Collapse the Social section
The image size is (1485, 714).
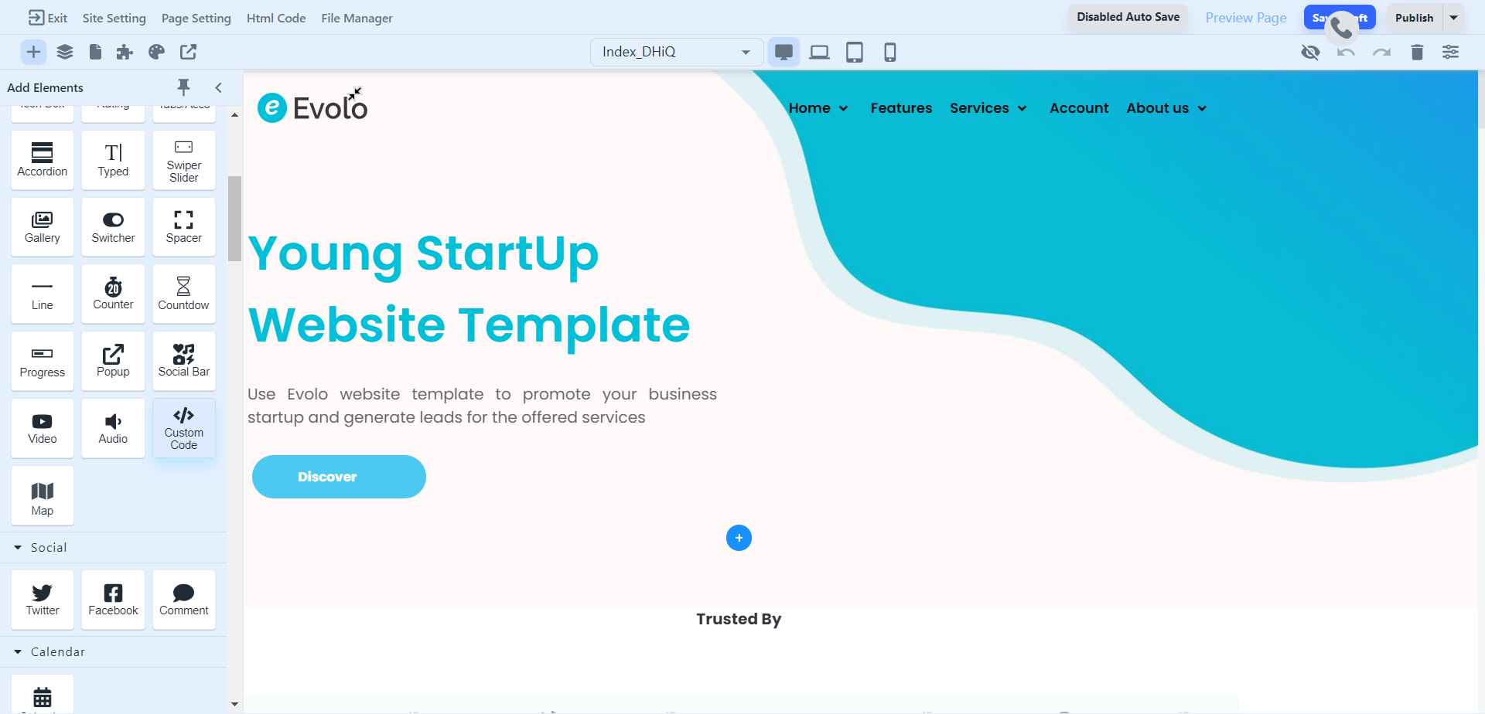coord(18,547)
